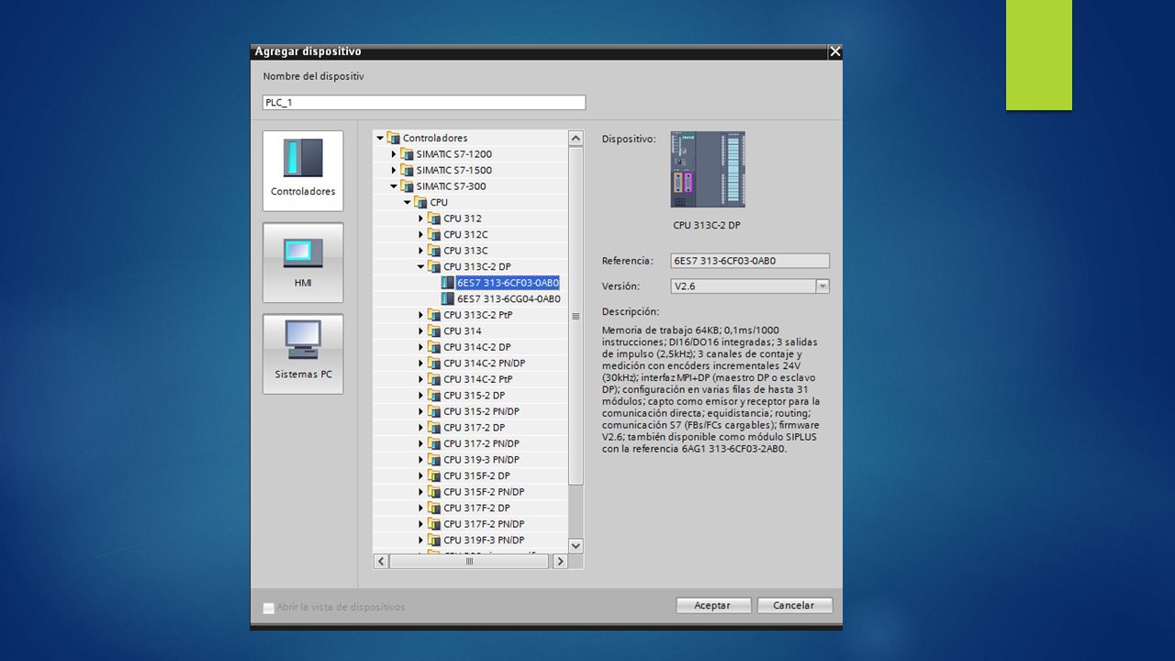
Task: Select the 'CPU 315-2 DP' tree label
Action: (474, 395)
